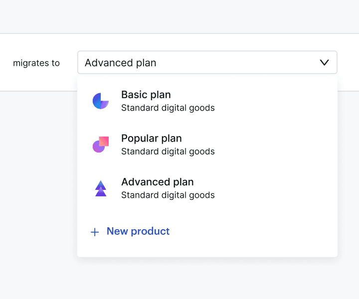The image size is (359, 299).
Task: Click the "migrates to" label
Action: (x=36, y=63)
